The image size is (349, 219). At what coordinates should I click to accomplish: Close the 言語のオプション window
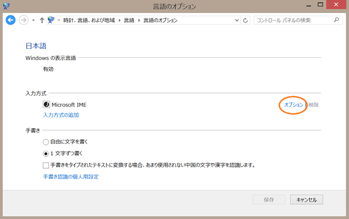pyautogui.click(x=336, y=4)
